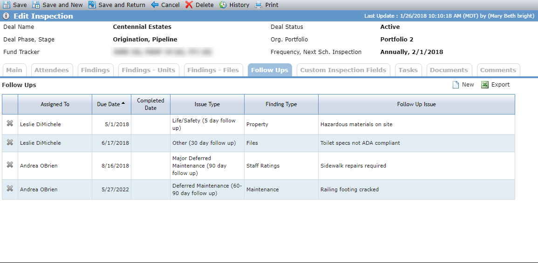538x263 pixels.
Task: Go to the Findings - Units tab
Action: point(149,70)
